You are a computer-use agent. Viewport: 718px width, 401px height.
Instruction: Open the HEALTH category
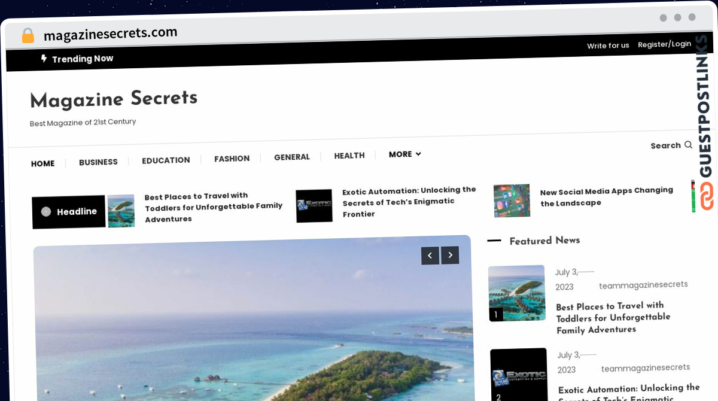349,156
